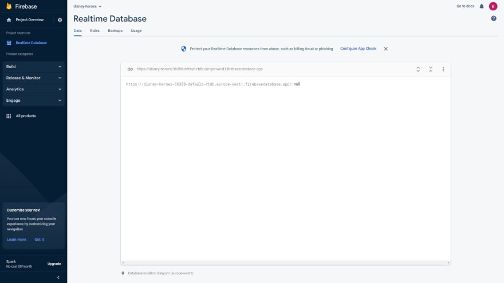504x283 pixels.
Task: Open help question mark icon
Action: coord(494,19)
